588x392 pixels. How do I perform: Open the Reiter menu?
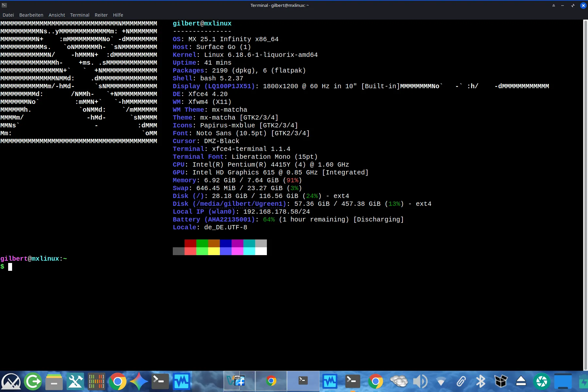point(101,15)
